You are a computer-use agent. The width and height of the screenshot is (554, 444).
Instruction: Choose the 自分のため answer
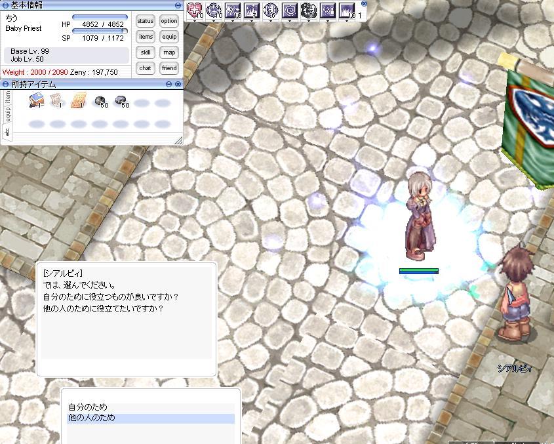click(x=151, y=407)
